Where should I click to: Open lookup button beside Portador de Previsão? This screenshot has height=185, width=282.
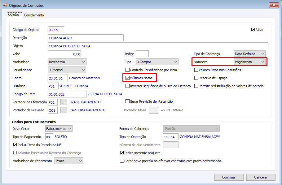pos(64,110)
